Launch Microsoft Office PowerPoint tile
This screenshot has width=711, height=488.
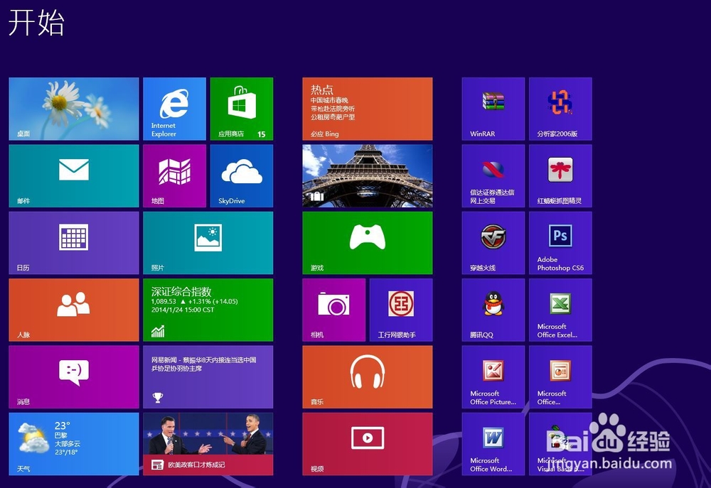[x=560, y=377]
